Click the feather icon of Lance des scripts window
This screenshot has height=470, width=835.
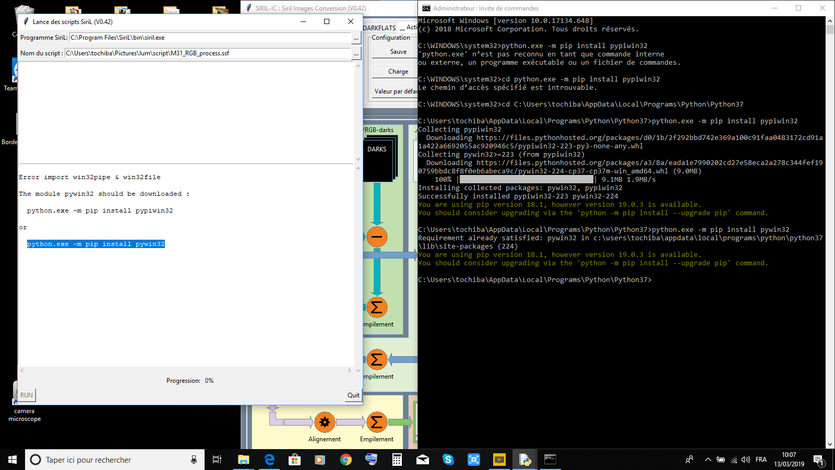coord(26,21)
